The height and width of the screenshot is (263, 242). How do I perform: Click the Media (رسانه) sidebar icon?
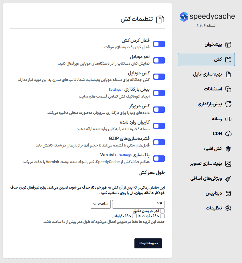coord(228,119)
